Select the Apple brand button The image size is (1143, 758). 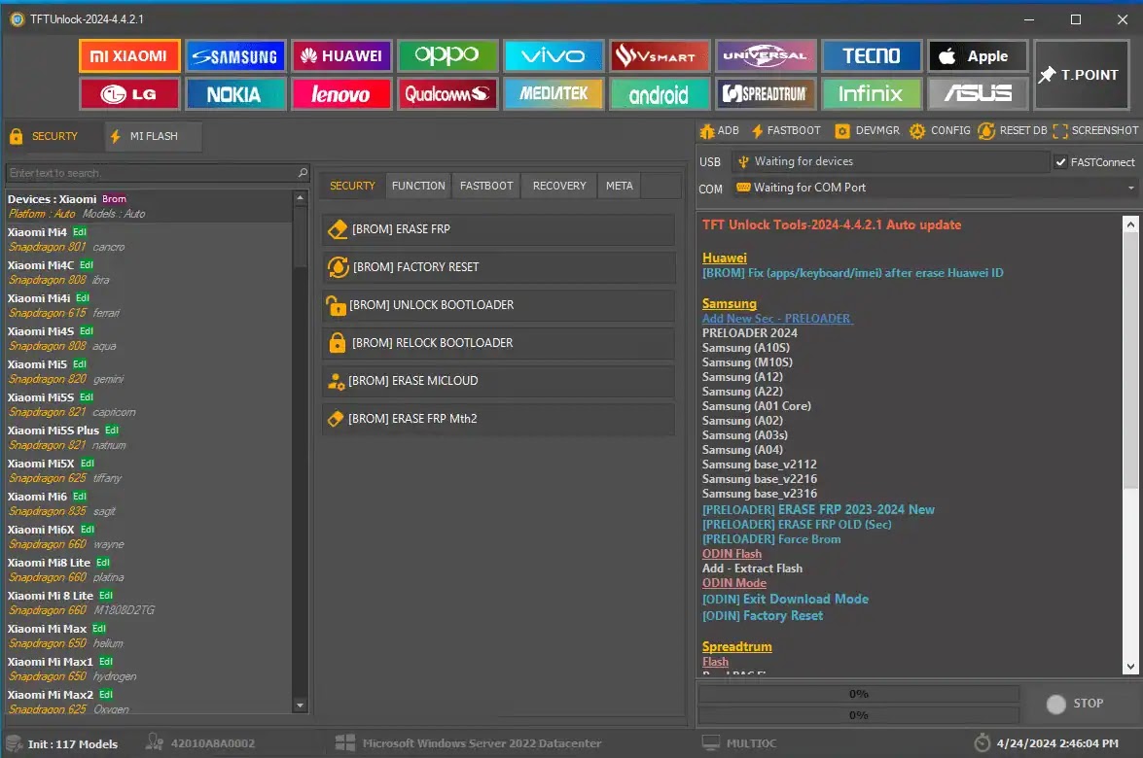click(x=977, y=56)
